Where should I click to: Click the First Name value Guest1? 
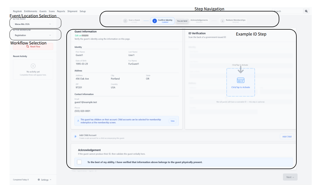(79, 55)
